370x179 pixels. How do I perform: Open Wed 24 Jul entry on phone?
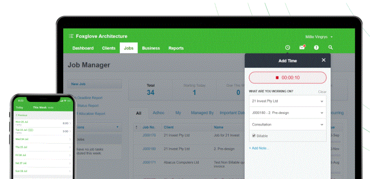tap(43, 139)
